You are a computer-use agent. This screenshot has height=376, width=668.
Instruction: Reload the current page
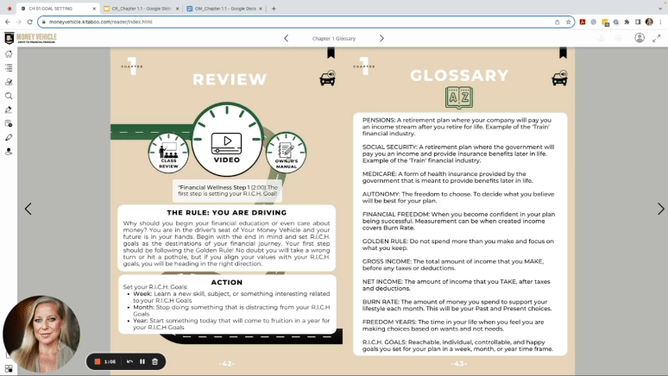[x=29, y=22]
